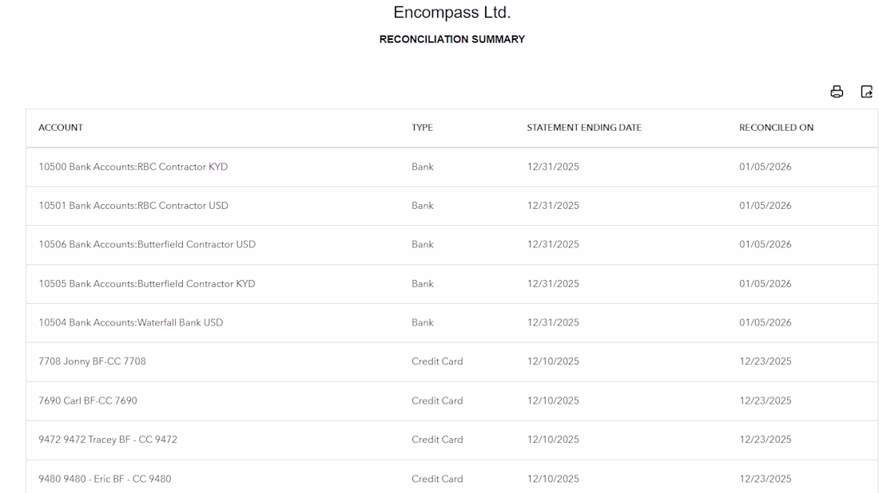Open 10505 Butterfield Contractor KYD row
This screenshot has height=493, width=879.
pos(147,284)
